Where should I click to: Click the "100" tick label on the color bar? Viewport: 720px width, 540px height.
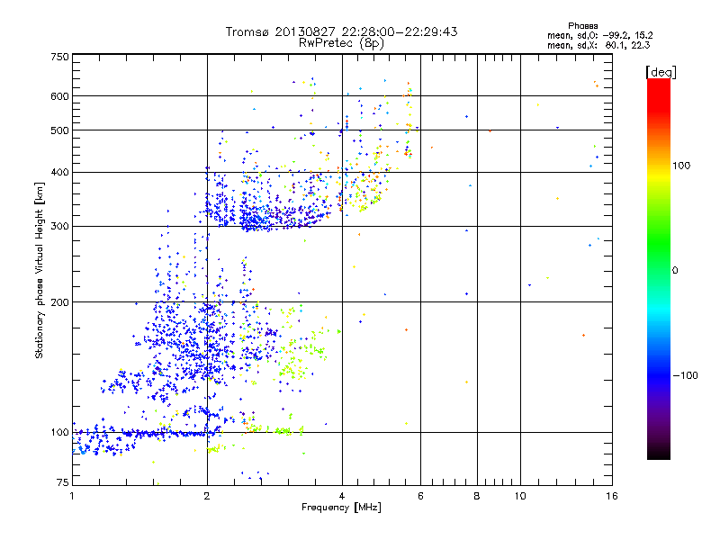681,166
